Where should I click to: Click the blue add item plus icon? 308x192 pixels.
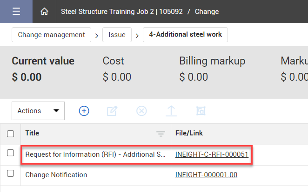(84, 111)
